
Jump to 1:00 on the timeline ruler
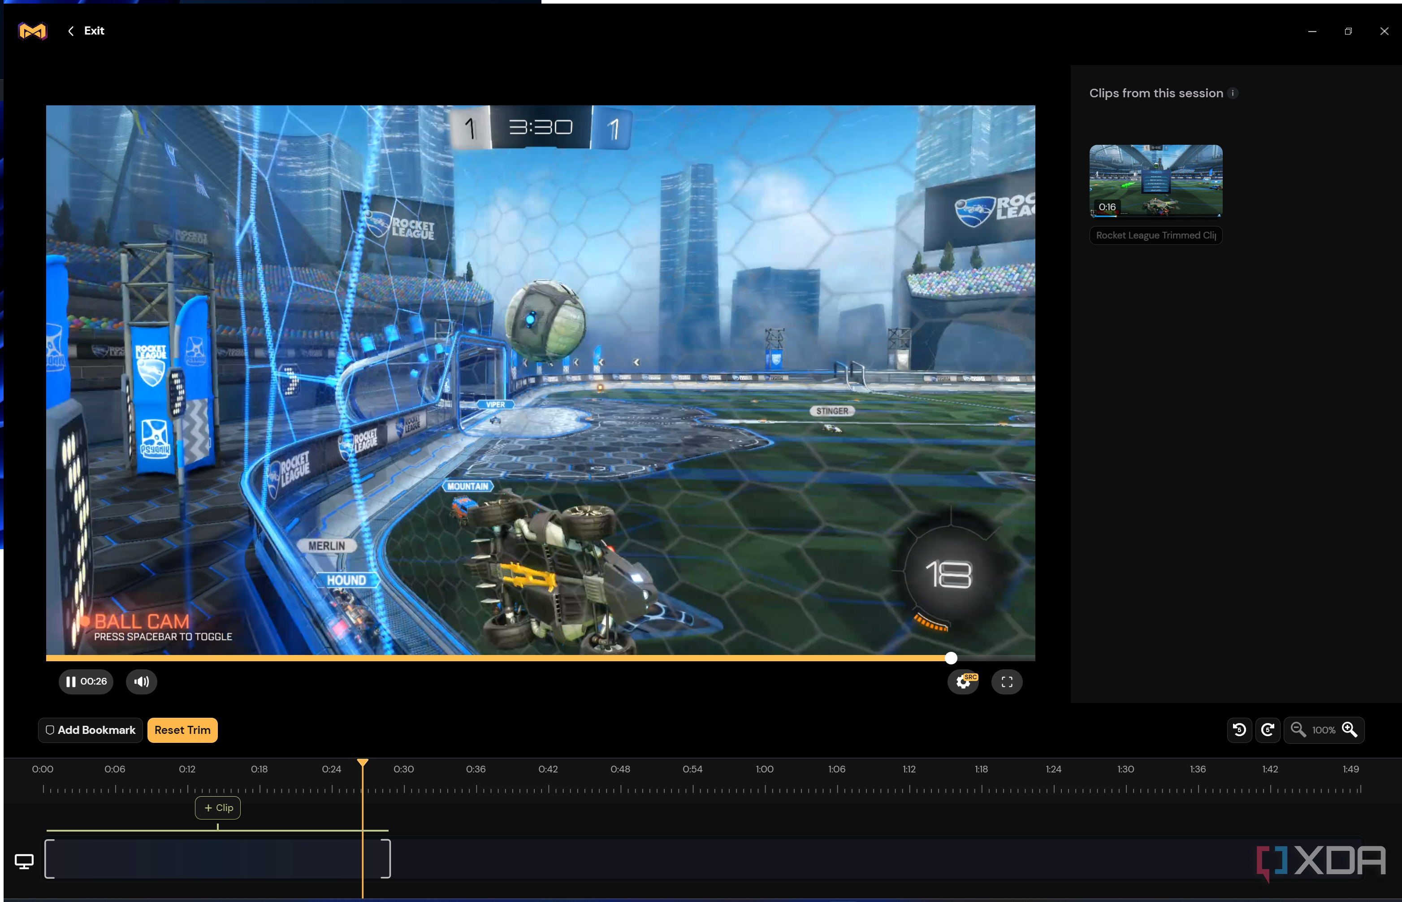(764, 769)
